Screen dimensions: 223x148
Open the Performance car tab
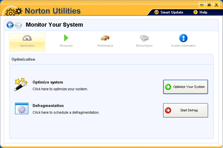point(105,41)
